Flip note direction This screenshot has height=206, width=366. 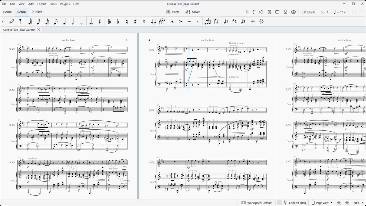pos(216,21)
